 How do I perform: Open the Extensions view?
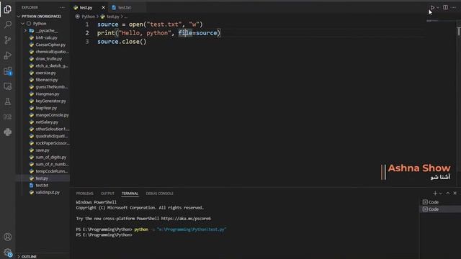click(8, 71)
